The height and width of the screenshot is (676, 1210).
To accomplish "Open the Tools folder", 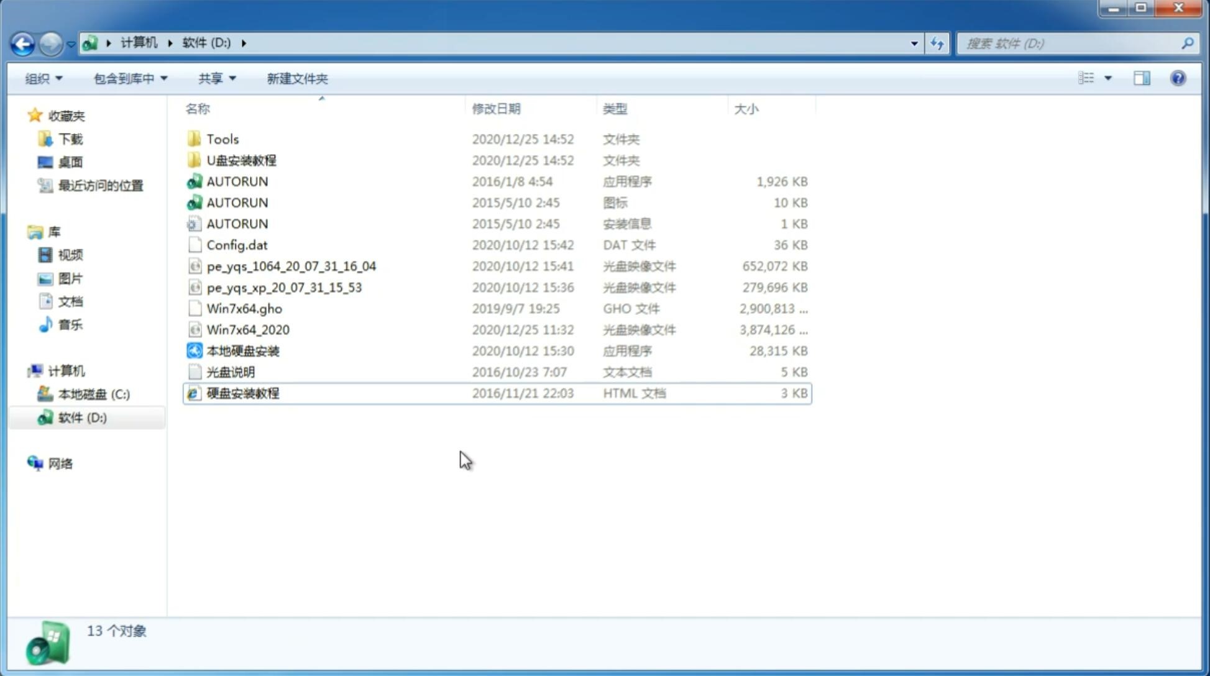I will pos(221,139).
